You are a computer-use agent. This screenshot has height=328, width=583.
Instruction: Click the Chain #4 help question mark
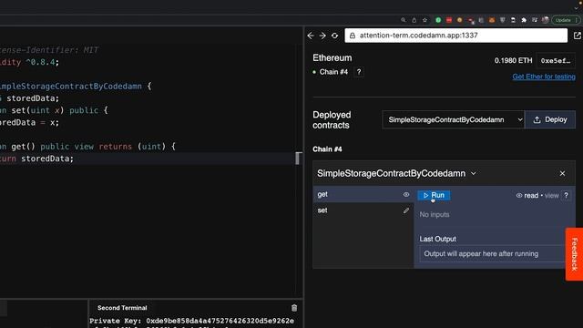[x=359, y=72]
